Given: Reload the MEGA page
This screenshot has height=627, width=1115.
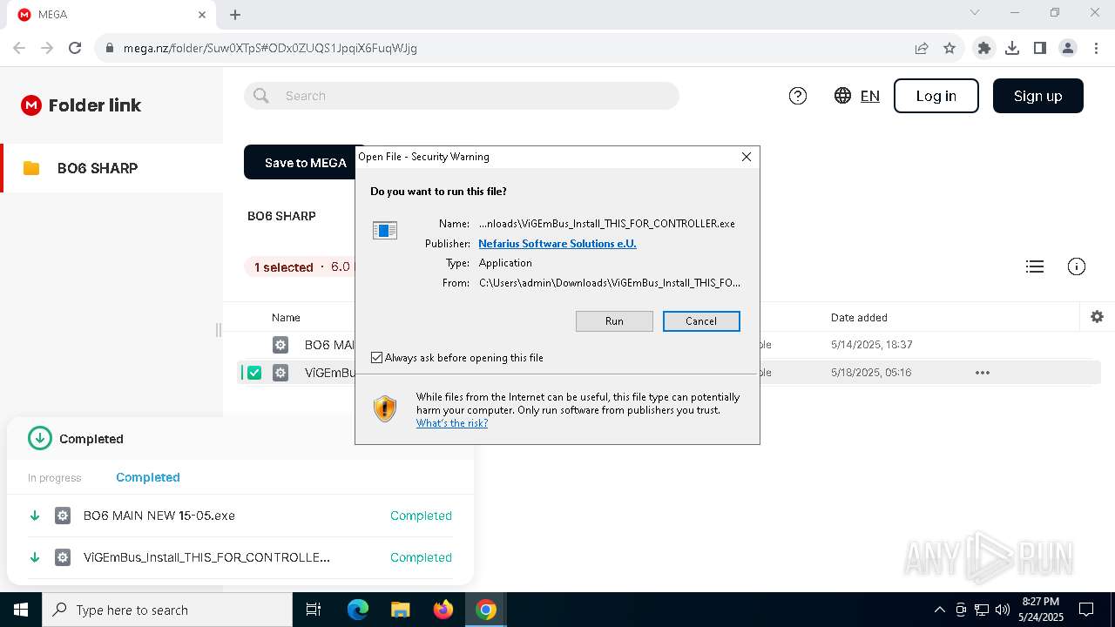Looking at the screenshot, I should 75,48.
